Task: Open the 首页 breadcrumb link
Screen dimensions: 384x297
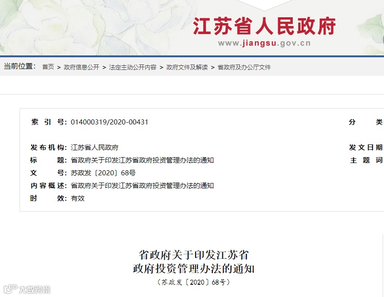Action: pos(48,67)
